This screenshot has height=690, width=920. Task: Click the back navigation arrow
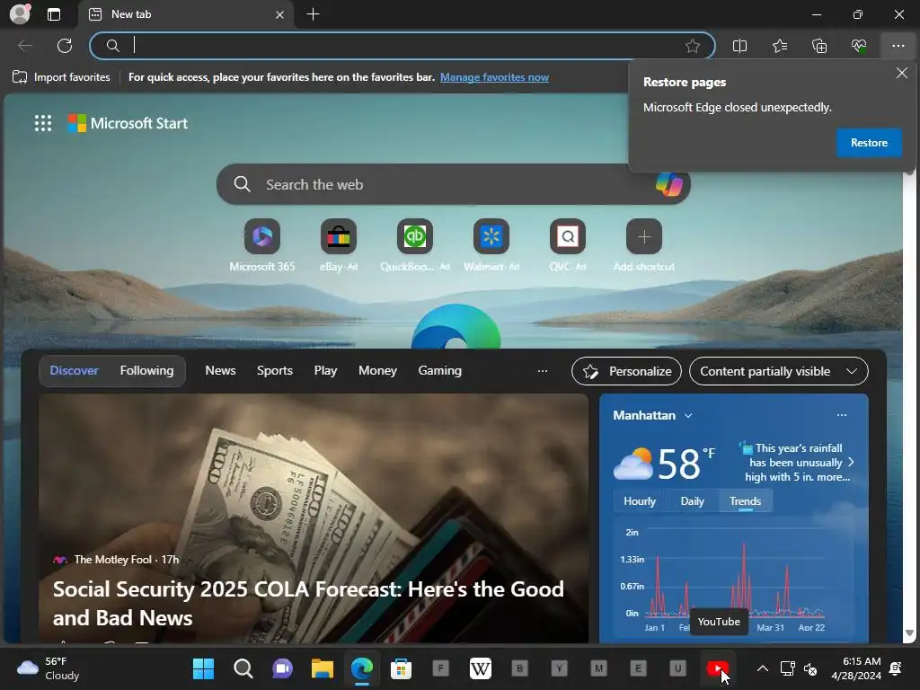pos(25,46)
